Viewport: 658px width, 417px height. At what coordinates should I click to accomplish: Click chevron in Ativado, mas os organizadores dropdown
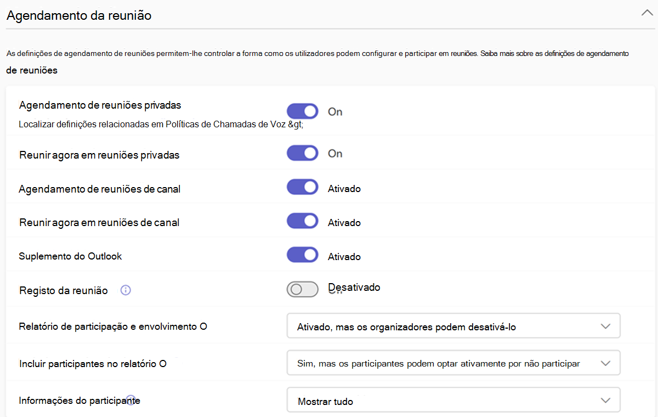[605, 326]
